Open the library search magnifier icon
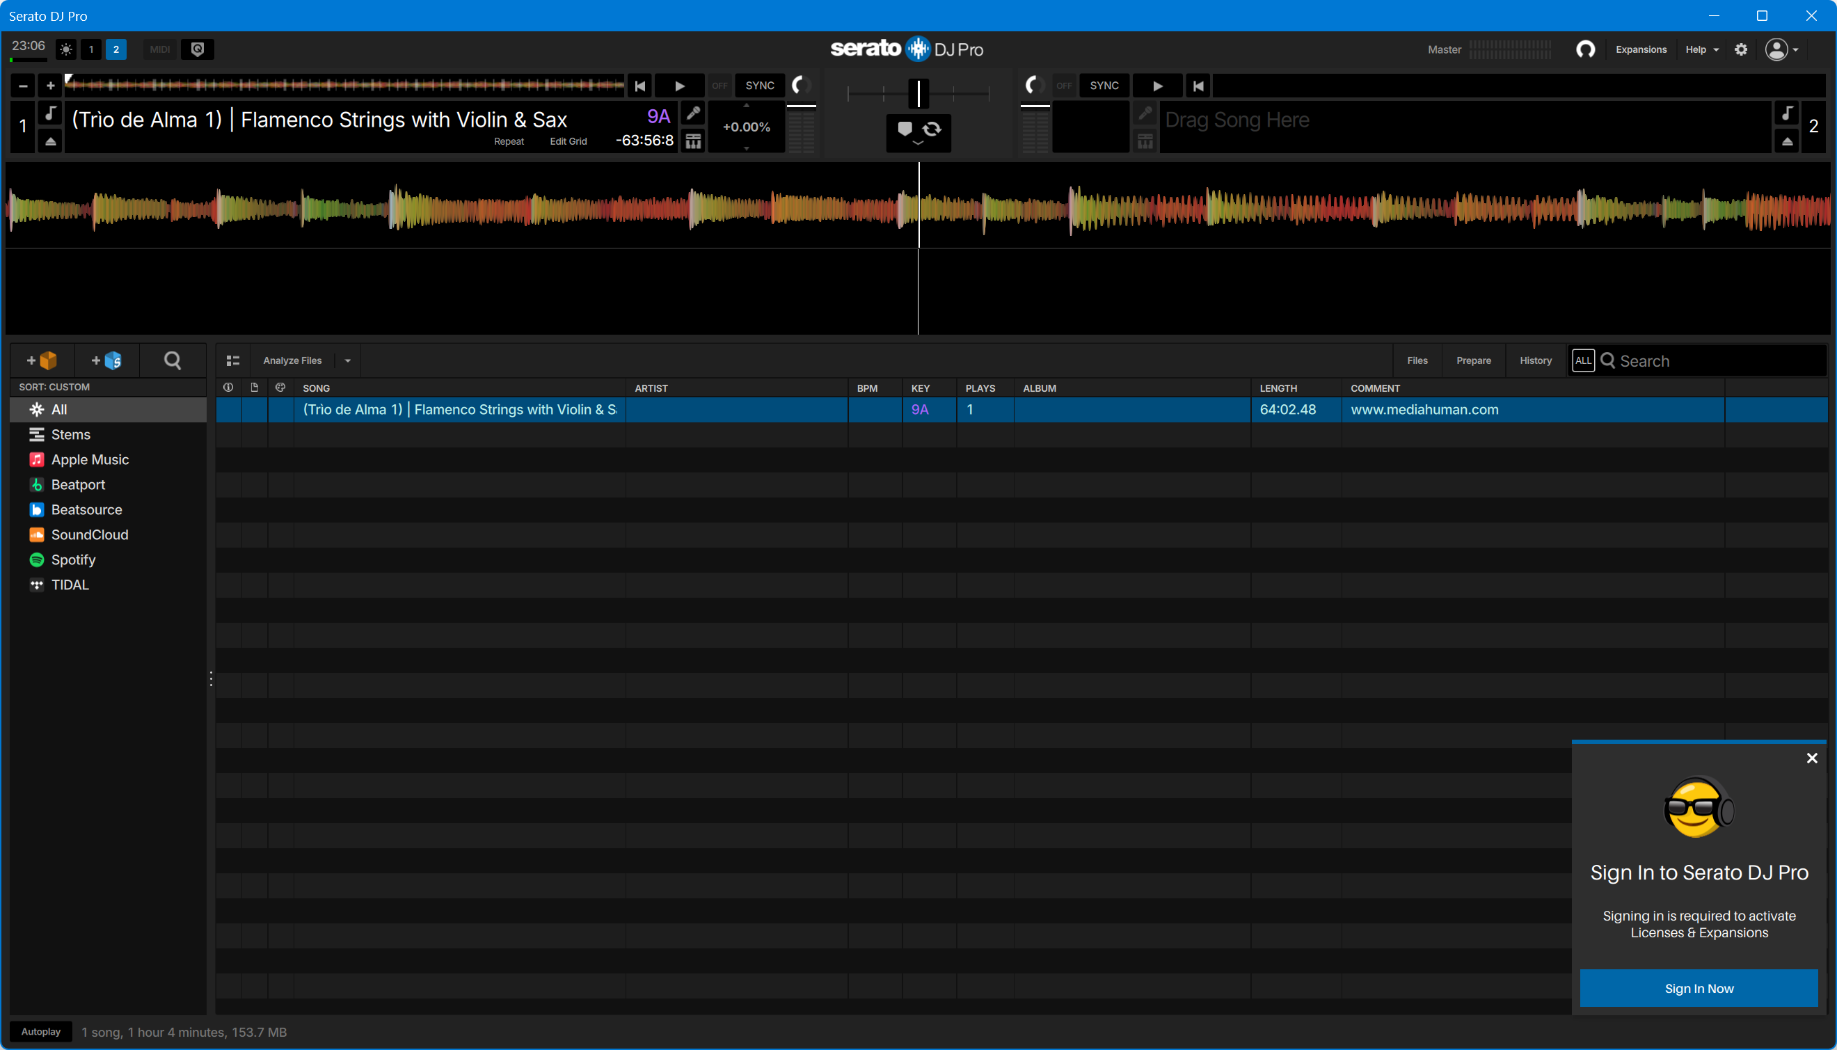Viewport: 1837px width, 1050px height. coord(173,360)
